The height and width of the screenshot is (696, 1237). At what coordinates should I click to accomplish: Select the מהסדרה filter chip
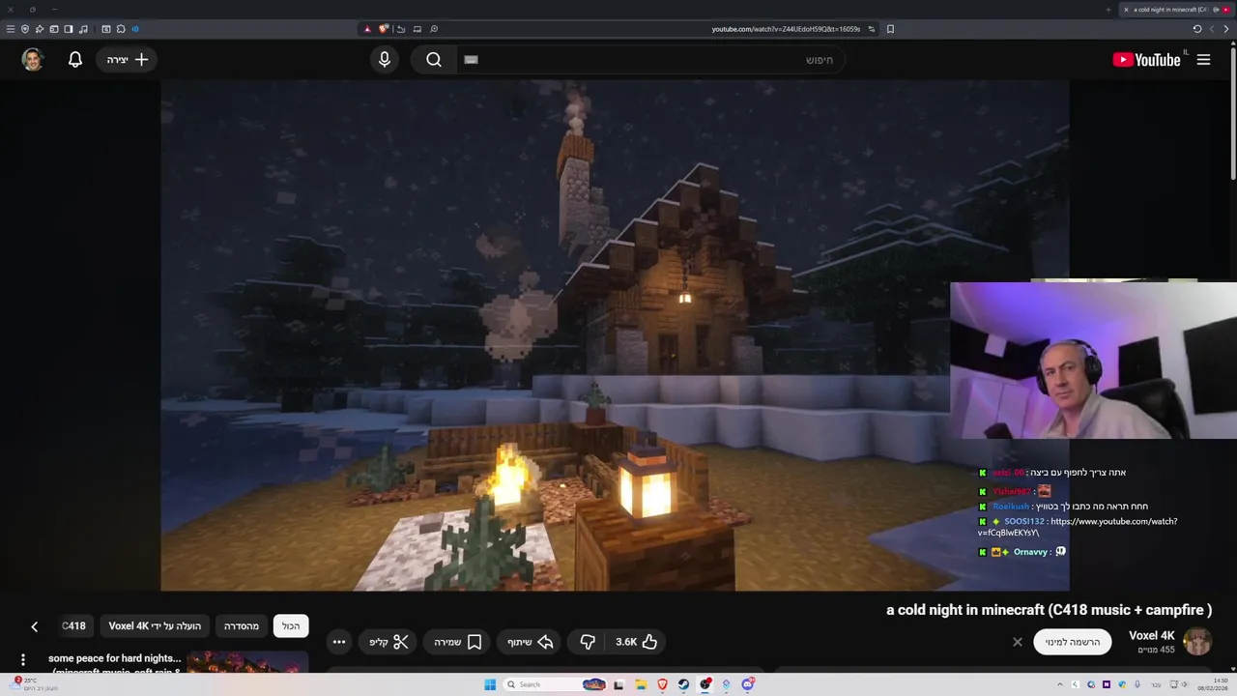(x=242, y=626)
